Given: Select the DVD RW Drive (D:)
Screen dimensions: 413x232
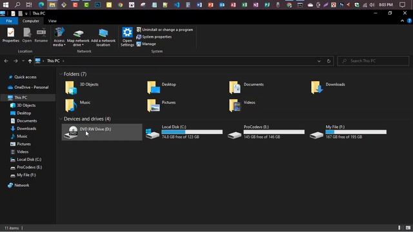Looking at the screenshot, I should coord(102,132).
